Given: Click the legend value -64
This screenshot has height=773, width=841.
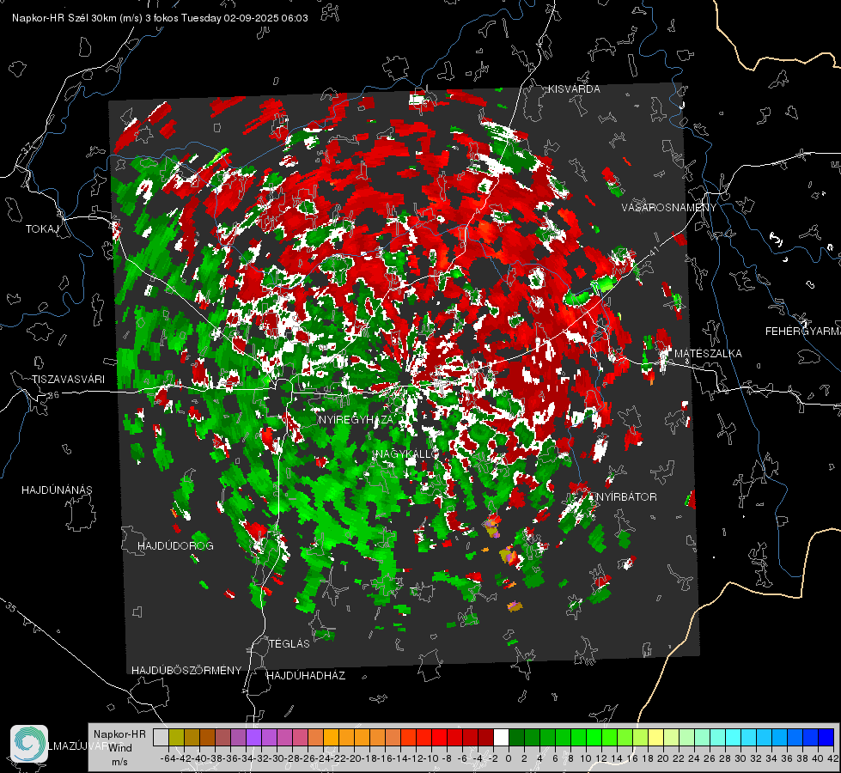Looking at the screenshot, I should 168,758.
